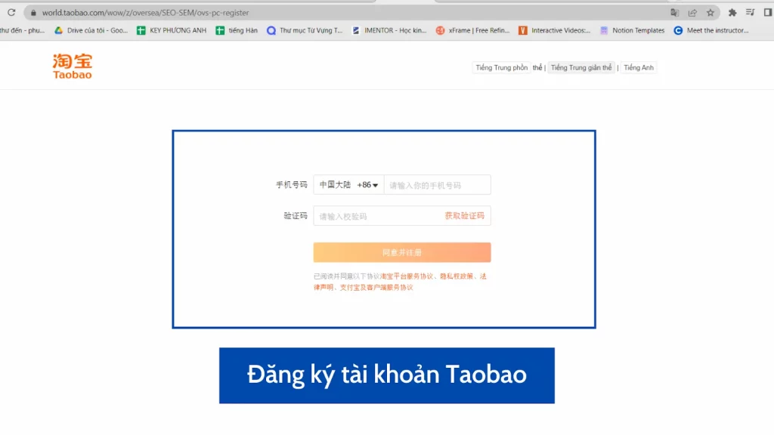Open Meet the instructor bookmark
Image resolution: width=774 pixels, height=435 pixels.
[711, 30]
